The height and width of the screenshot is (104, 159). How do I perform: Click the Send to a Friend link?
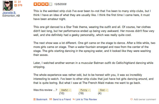(62, 100)
